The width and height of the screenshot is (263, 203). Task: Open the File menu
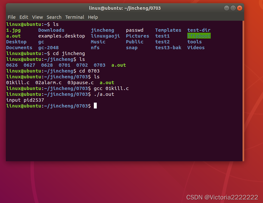pyautogui.click(x=12, y=17)
